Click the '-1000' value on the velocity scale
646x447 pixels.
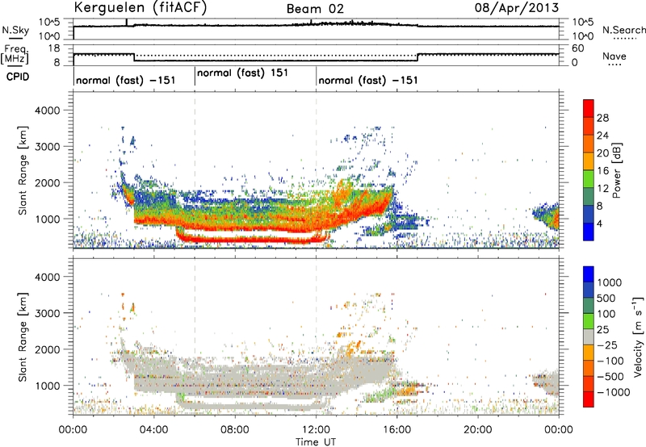(x=614, y=392)
